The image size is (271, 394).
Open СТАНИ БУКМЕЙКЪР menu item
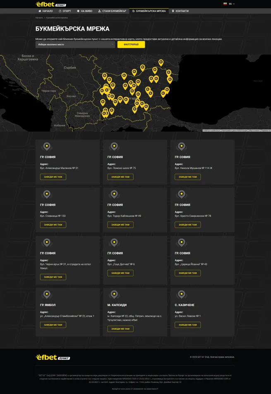coord(112,11)
